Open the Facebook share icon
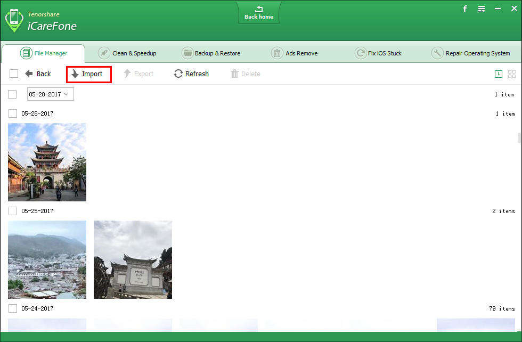 pyautogui.click(x=465, y=9)
